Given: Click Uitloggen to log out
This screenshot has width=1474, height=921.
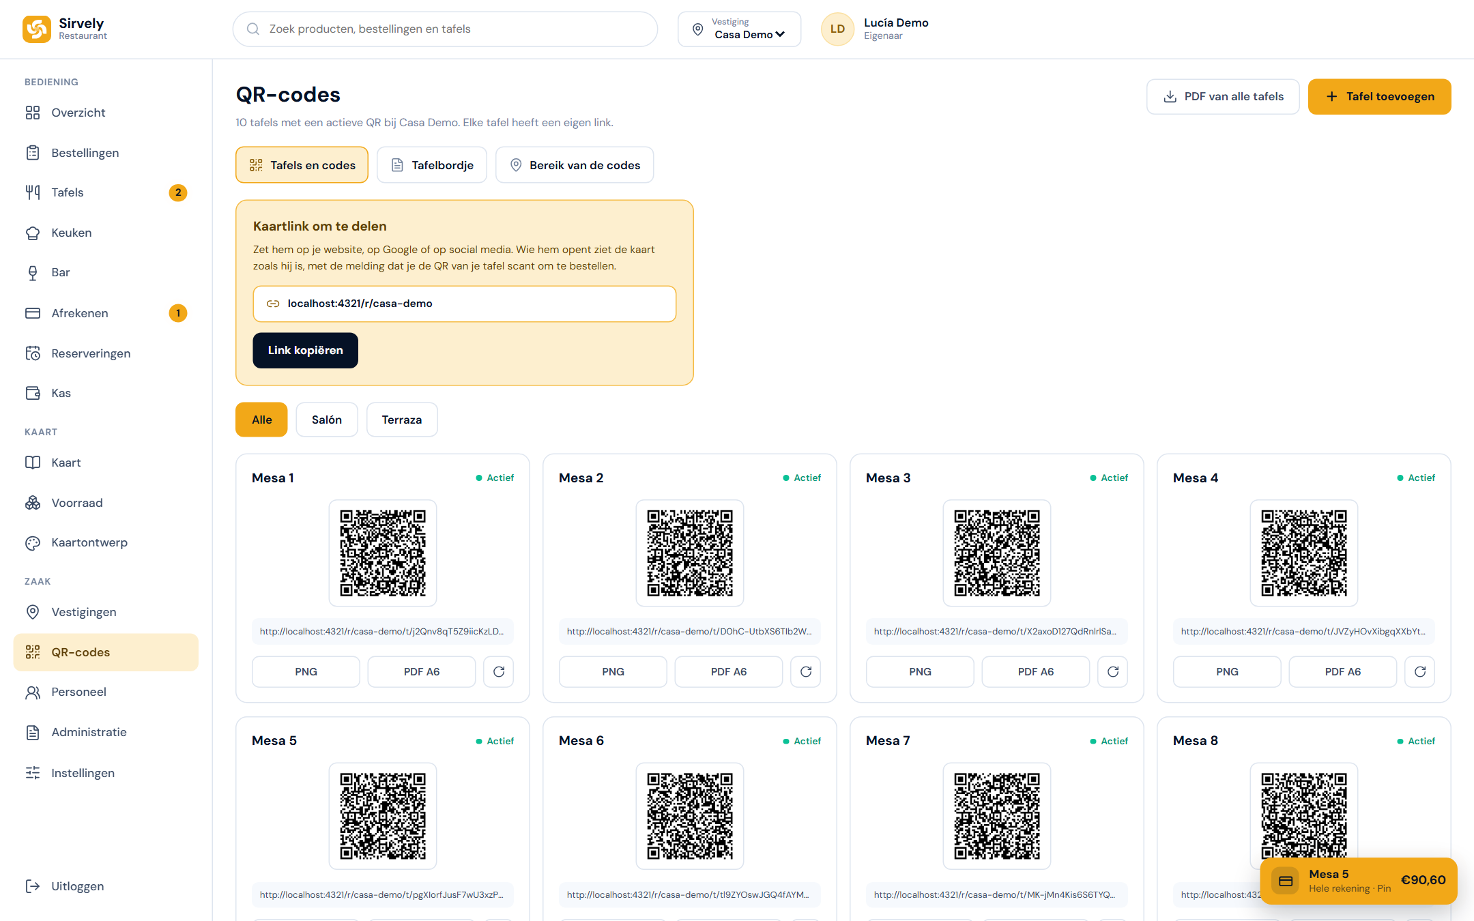Looking at the screenshot, I should pos(106,886).
